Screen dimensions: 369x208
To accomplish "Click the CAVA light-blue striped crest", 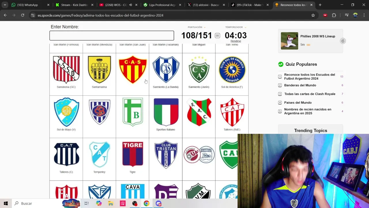I will 133,191.
